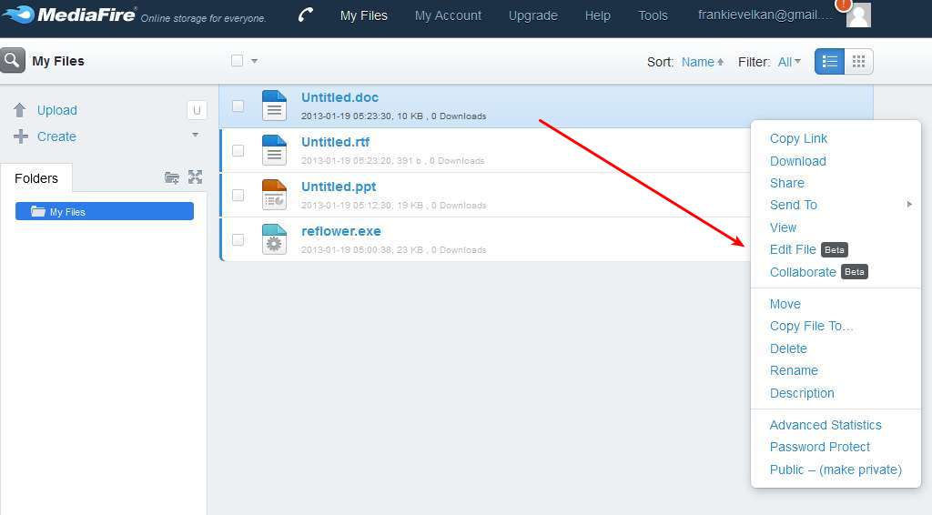
Task: Check the Untitled.rtf checkbox
Action: (238, 151)
